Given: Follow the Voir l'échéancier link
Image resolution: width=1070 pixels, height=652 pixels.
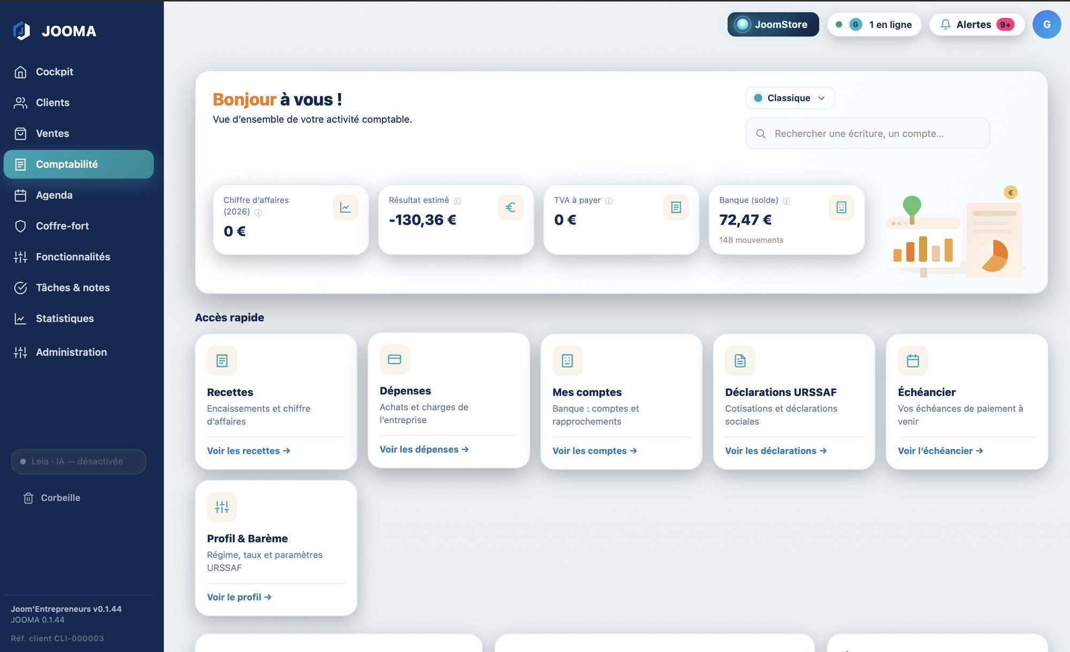Looking at the screenshot, I should 941,451.
